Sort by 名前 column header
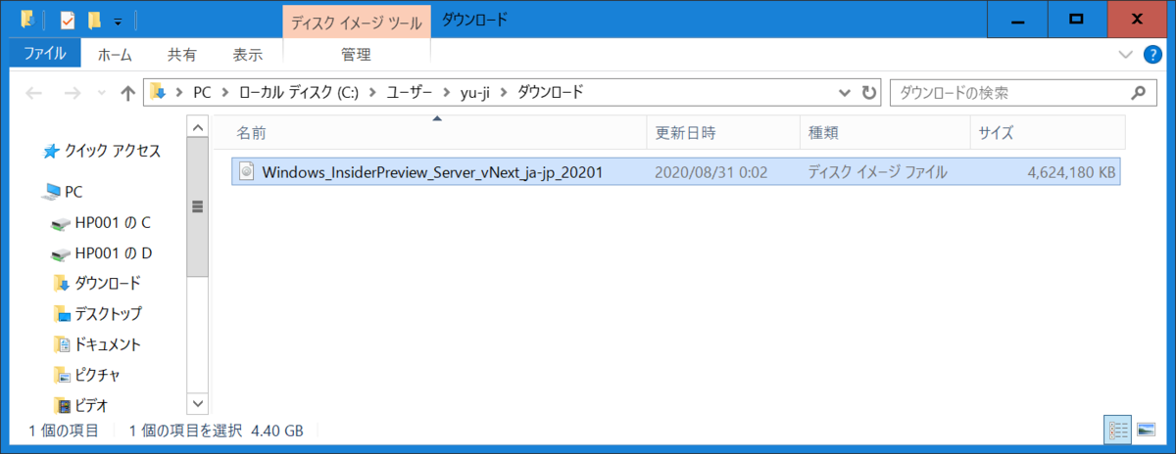The width and height of the screenshot is (1176, 454). (x=439, y=132)
